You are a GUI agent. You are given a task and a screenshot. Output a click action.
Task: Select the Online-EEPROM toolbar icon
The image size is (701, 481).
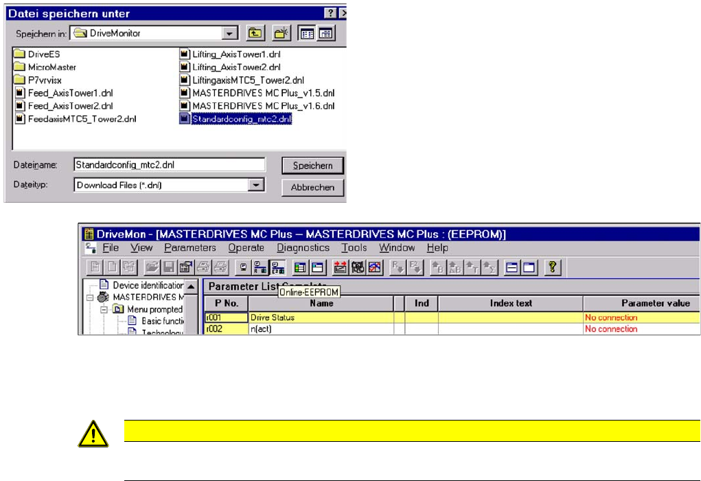pyautogui.click(x=277, y=267)
